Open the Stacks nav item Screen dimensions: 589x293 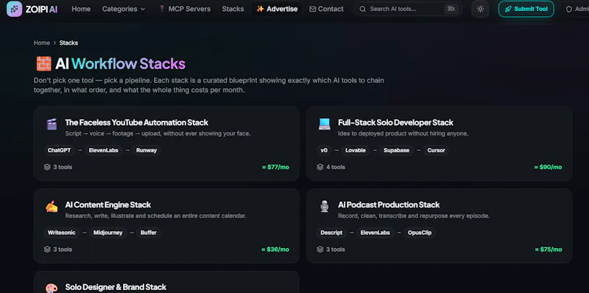(x=233, y=9)
